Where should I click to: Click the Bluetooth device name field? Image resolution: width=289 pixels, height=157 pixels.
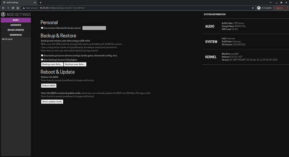[94, 28]
